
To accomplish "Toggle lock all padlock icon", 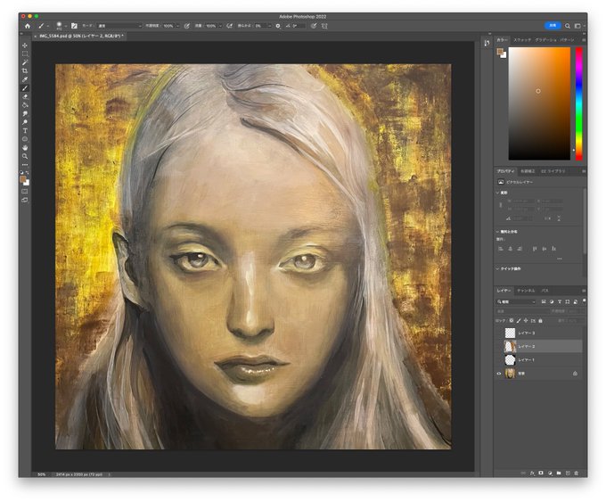I will (540, 321).
